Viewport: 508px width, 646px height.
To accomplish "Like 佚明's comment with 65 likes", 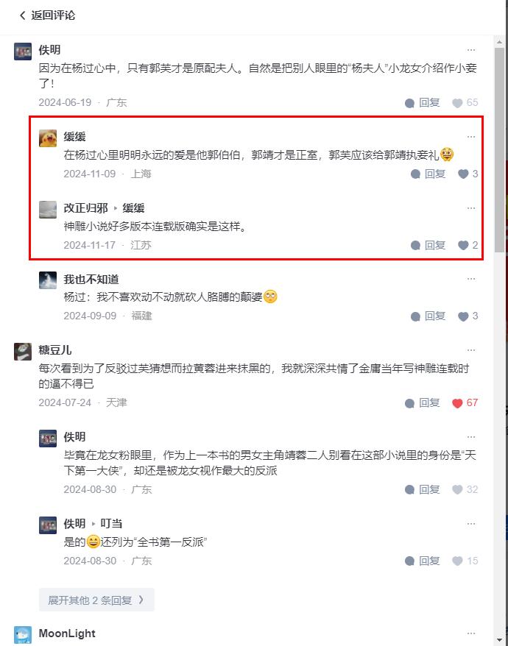I will [457, 103].
